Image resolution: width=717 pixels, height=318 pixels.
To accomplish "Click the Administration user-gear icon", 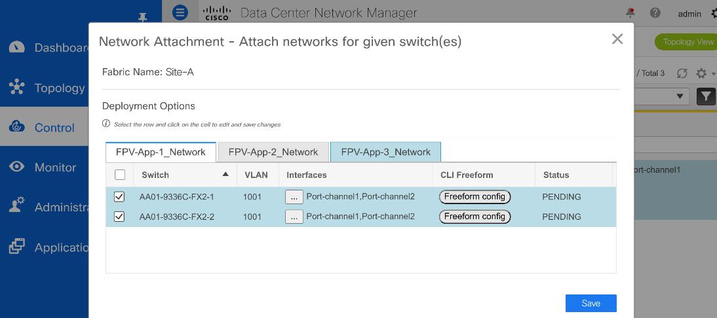I will (17, 206).
